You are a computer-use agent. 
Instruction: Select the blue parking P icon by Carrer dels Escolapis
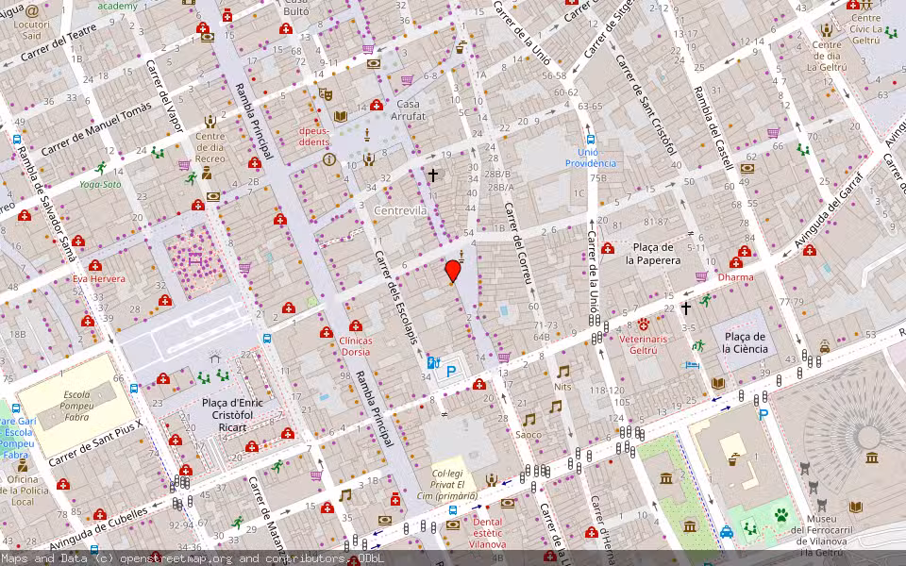[451, 372]
